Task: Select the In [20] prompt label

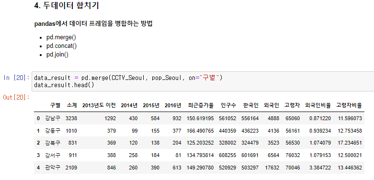Action: point(16,78)
